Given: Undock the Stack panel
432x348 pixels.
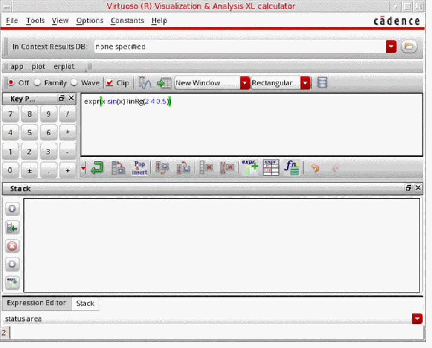Looking at the screenshot, I should coord(408,188).
